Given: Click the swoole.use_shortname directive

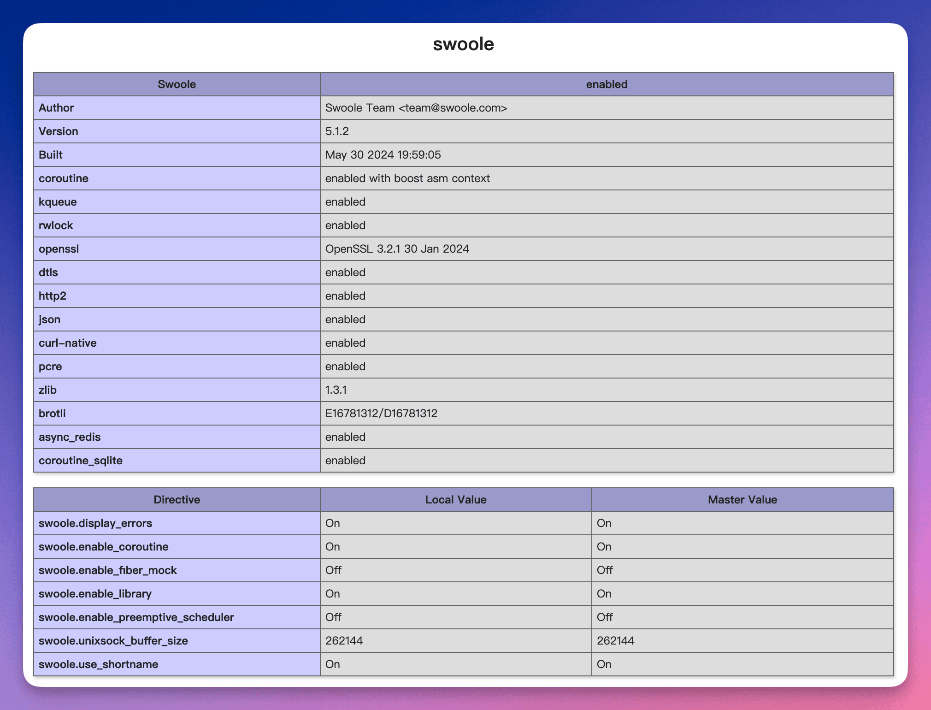Looking at the screenshot, I should (x=99, y=664).
